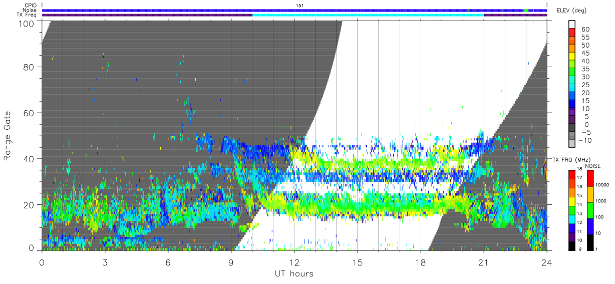Click the 'Range Gate' axis title
The image size is (615, 284).
coord(8,136)
